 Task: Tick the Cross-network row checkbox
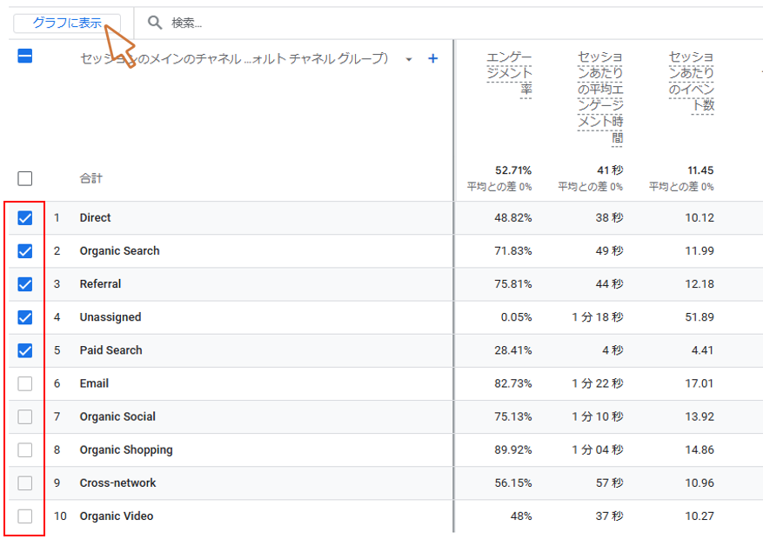tap(25, 482)
